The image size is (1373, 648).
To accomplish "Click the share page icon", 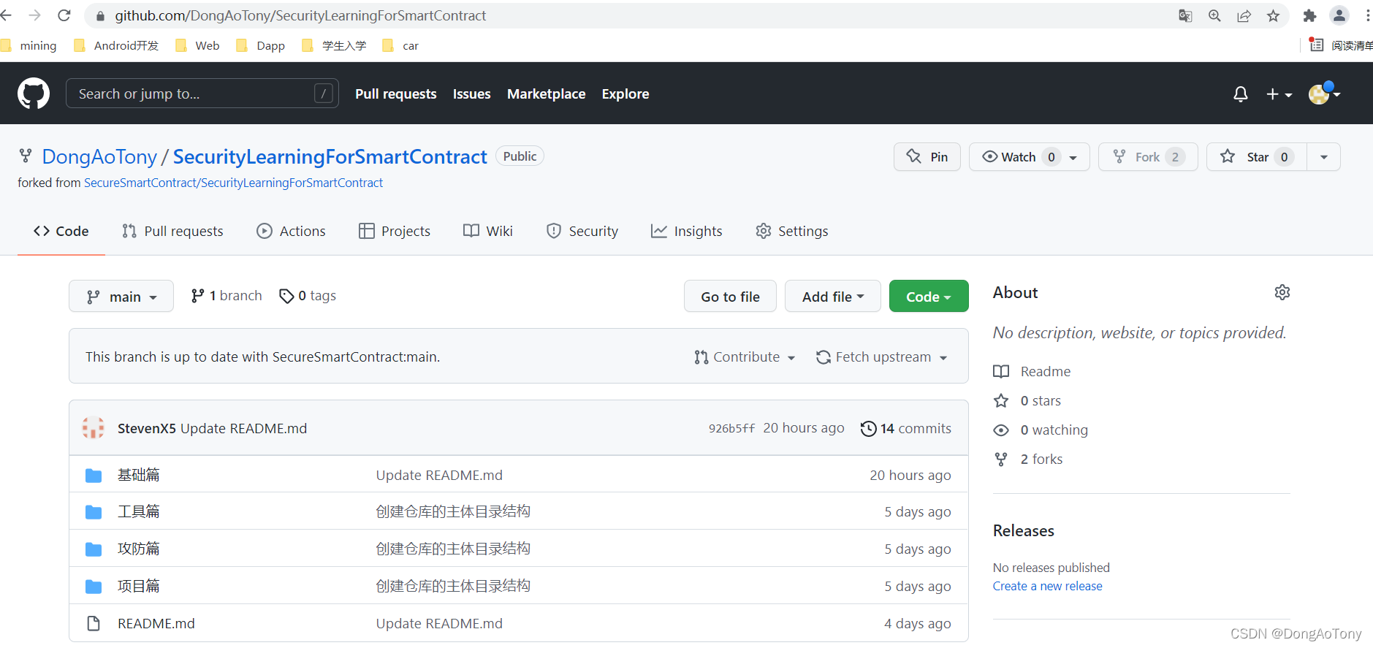I will tap(1244, 16).
